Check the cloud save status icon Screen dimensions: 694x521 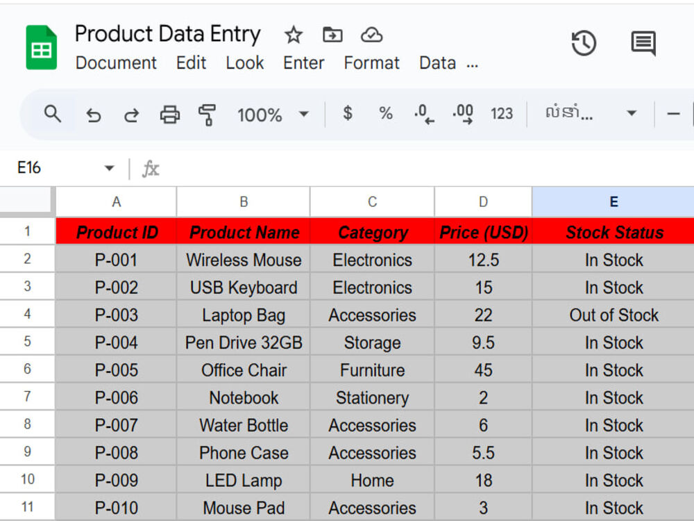[x=371, y=35]
